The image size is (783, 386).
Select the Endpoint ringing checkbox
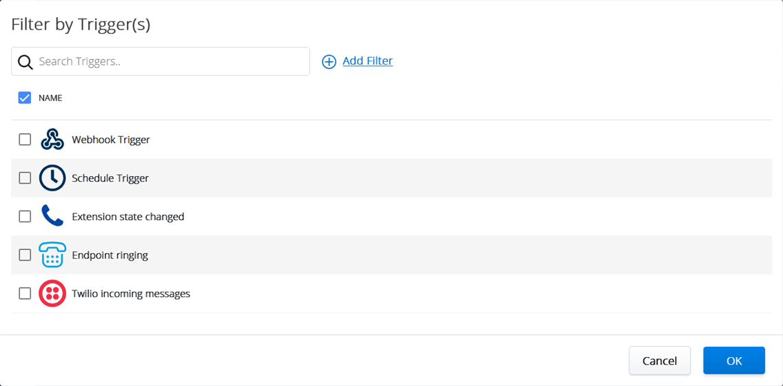(25, 255)
